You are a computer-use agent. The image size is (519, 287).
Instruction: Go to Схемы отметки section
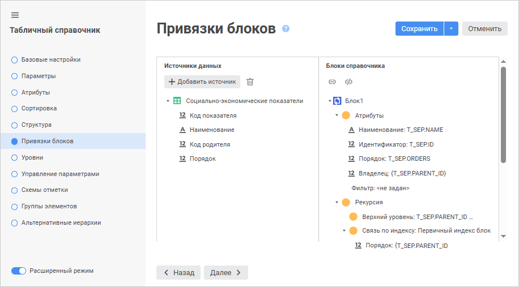pos(44,190)
